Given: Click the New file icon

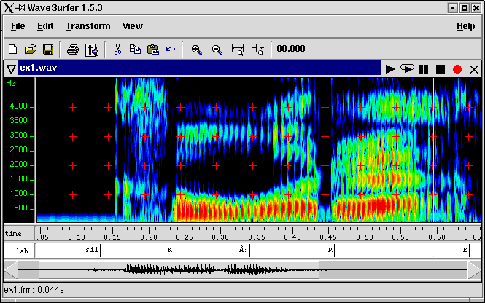Looking at the screenshot, I should (x=12, y=50).
